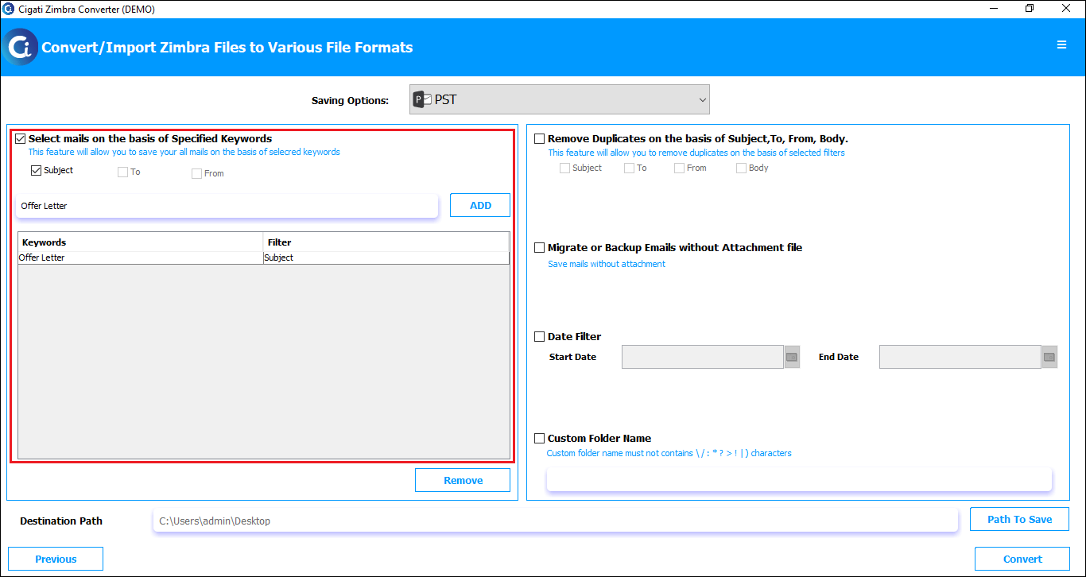Select the Offer Letter cell in Keywords column
The height and width of the screenshot is (577, 1086).
pyautogui.click(x=141, y=258)
